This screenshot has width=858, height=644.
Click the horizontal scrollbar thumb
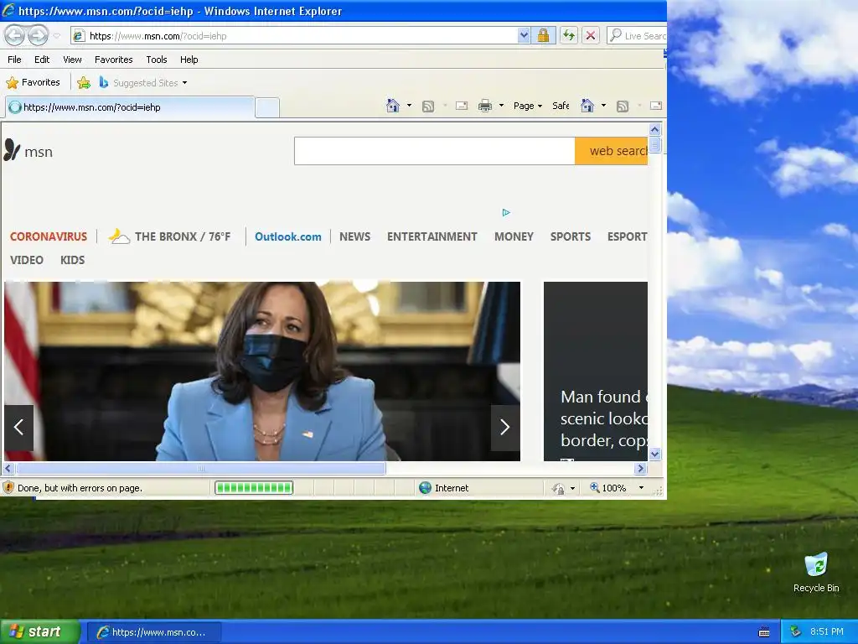[x=201, y=468]
